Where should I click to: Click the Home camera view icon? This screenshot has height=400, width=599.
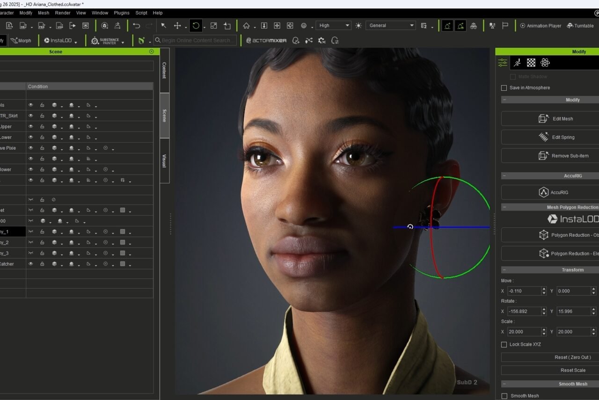246,26
